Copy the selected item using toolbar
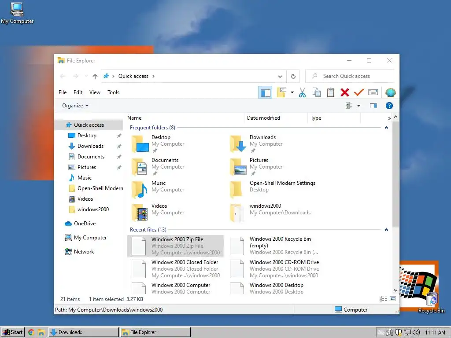Viewport: 451px width, 338px height. coord(316,92)
